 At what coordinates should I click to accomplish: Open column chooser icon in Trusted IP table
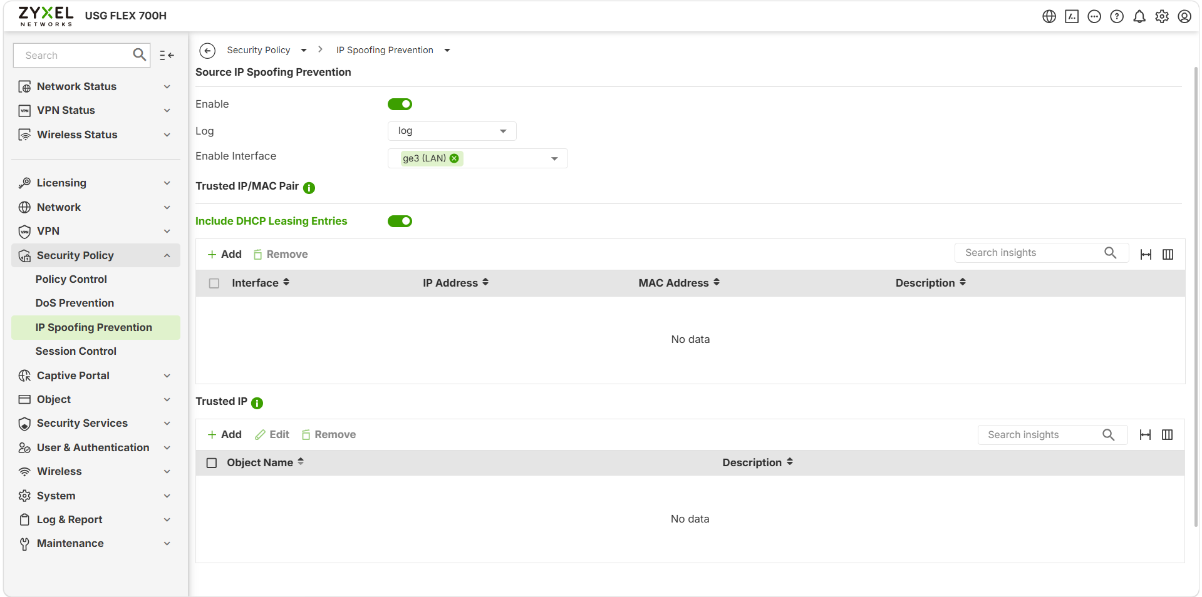(1167, 435)
